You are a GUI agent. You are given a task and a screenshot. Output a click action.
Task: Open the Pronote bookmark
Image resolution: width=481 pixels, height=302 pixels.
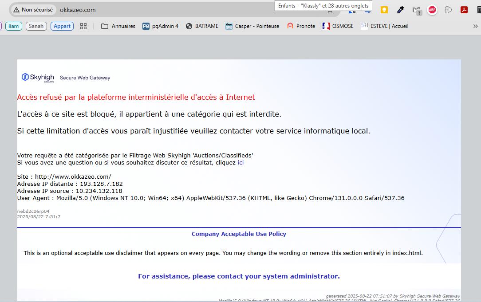point(301,26)
